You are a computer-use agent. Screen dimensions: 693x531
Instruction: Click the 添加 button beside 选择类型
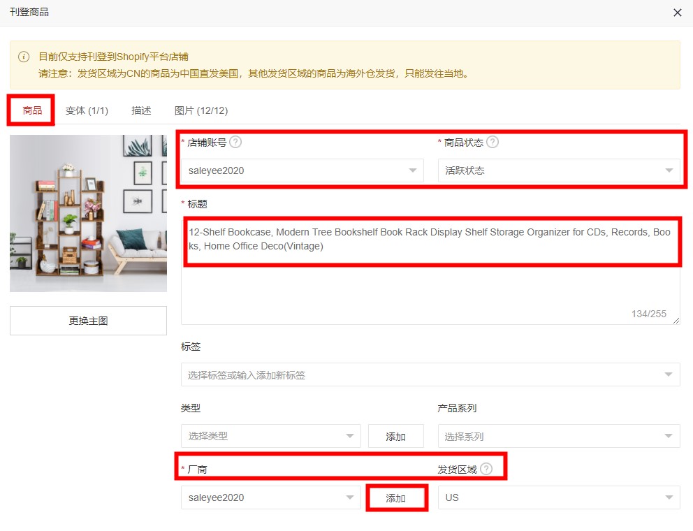tap(396, 437)
